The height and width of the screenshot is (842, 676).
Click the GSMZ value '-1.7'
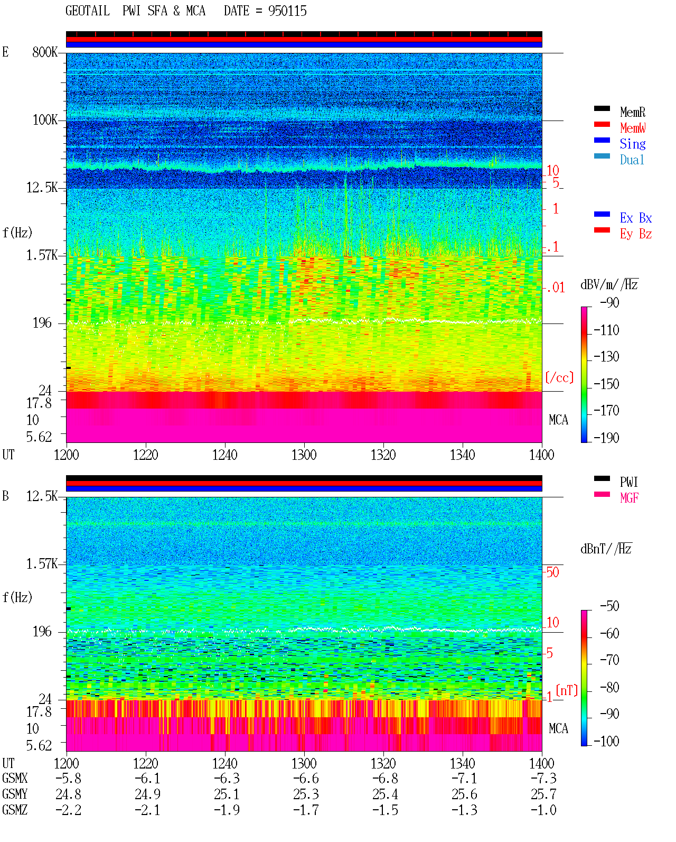(x=306, y=810)
